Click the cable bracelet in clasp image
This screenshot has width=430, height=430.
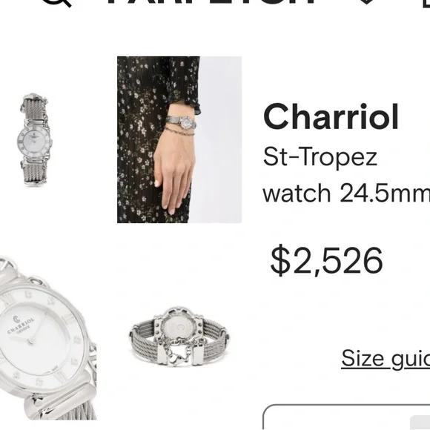coord(143,343)
